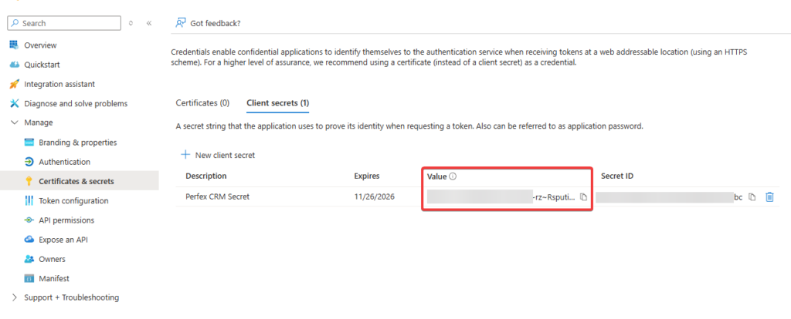
Task: Click the plus icon for new secret
Action: [185, 155]
